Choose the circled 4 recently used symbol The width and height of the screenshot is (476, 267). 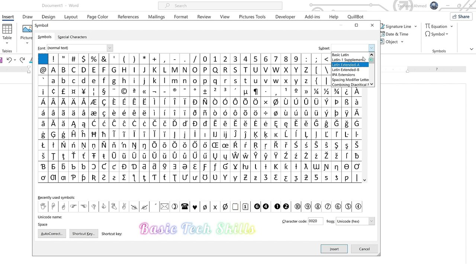[358, 207]
